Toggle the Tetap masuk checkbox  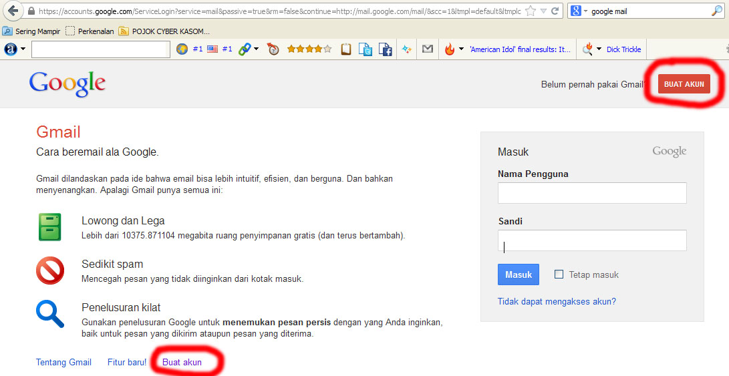coord(559,274)
